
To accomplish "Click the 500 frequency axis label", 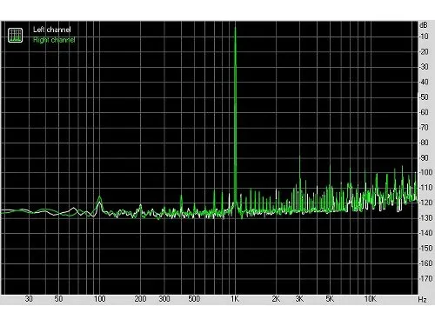I will [x=194, y=299].
